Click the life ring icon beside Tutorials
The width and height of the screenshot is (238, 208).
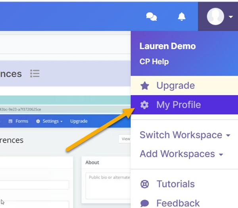[145, 184]
